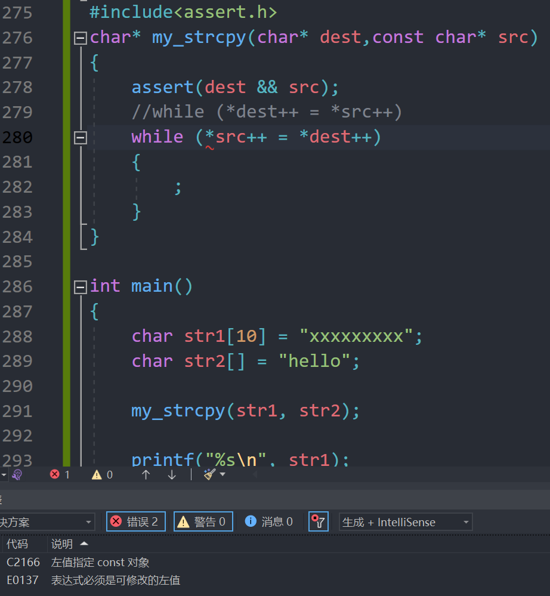Viewport: 550px width, 596px height.
Task: Toggle the build-only error filter icon
Action: point(318,521)
